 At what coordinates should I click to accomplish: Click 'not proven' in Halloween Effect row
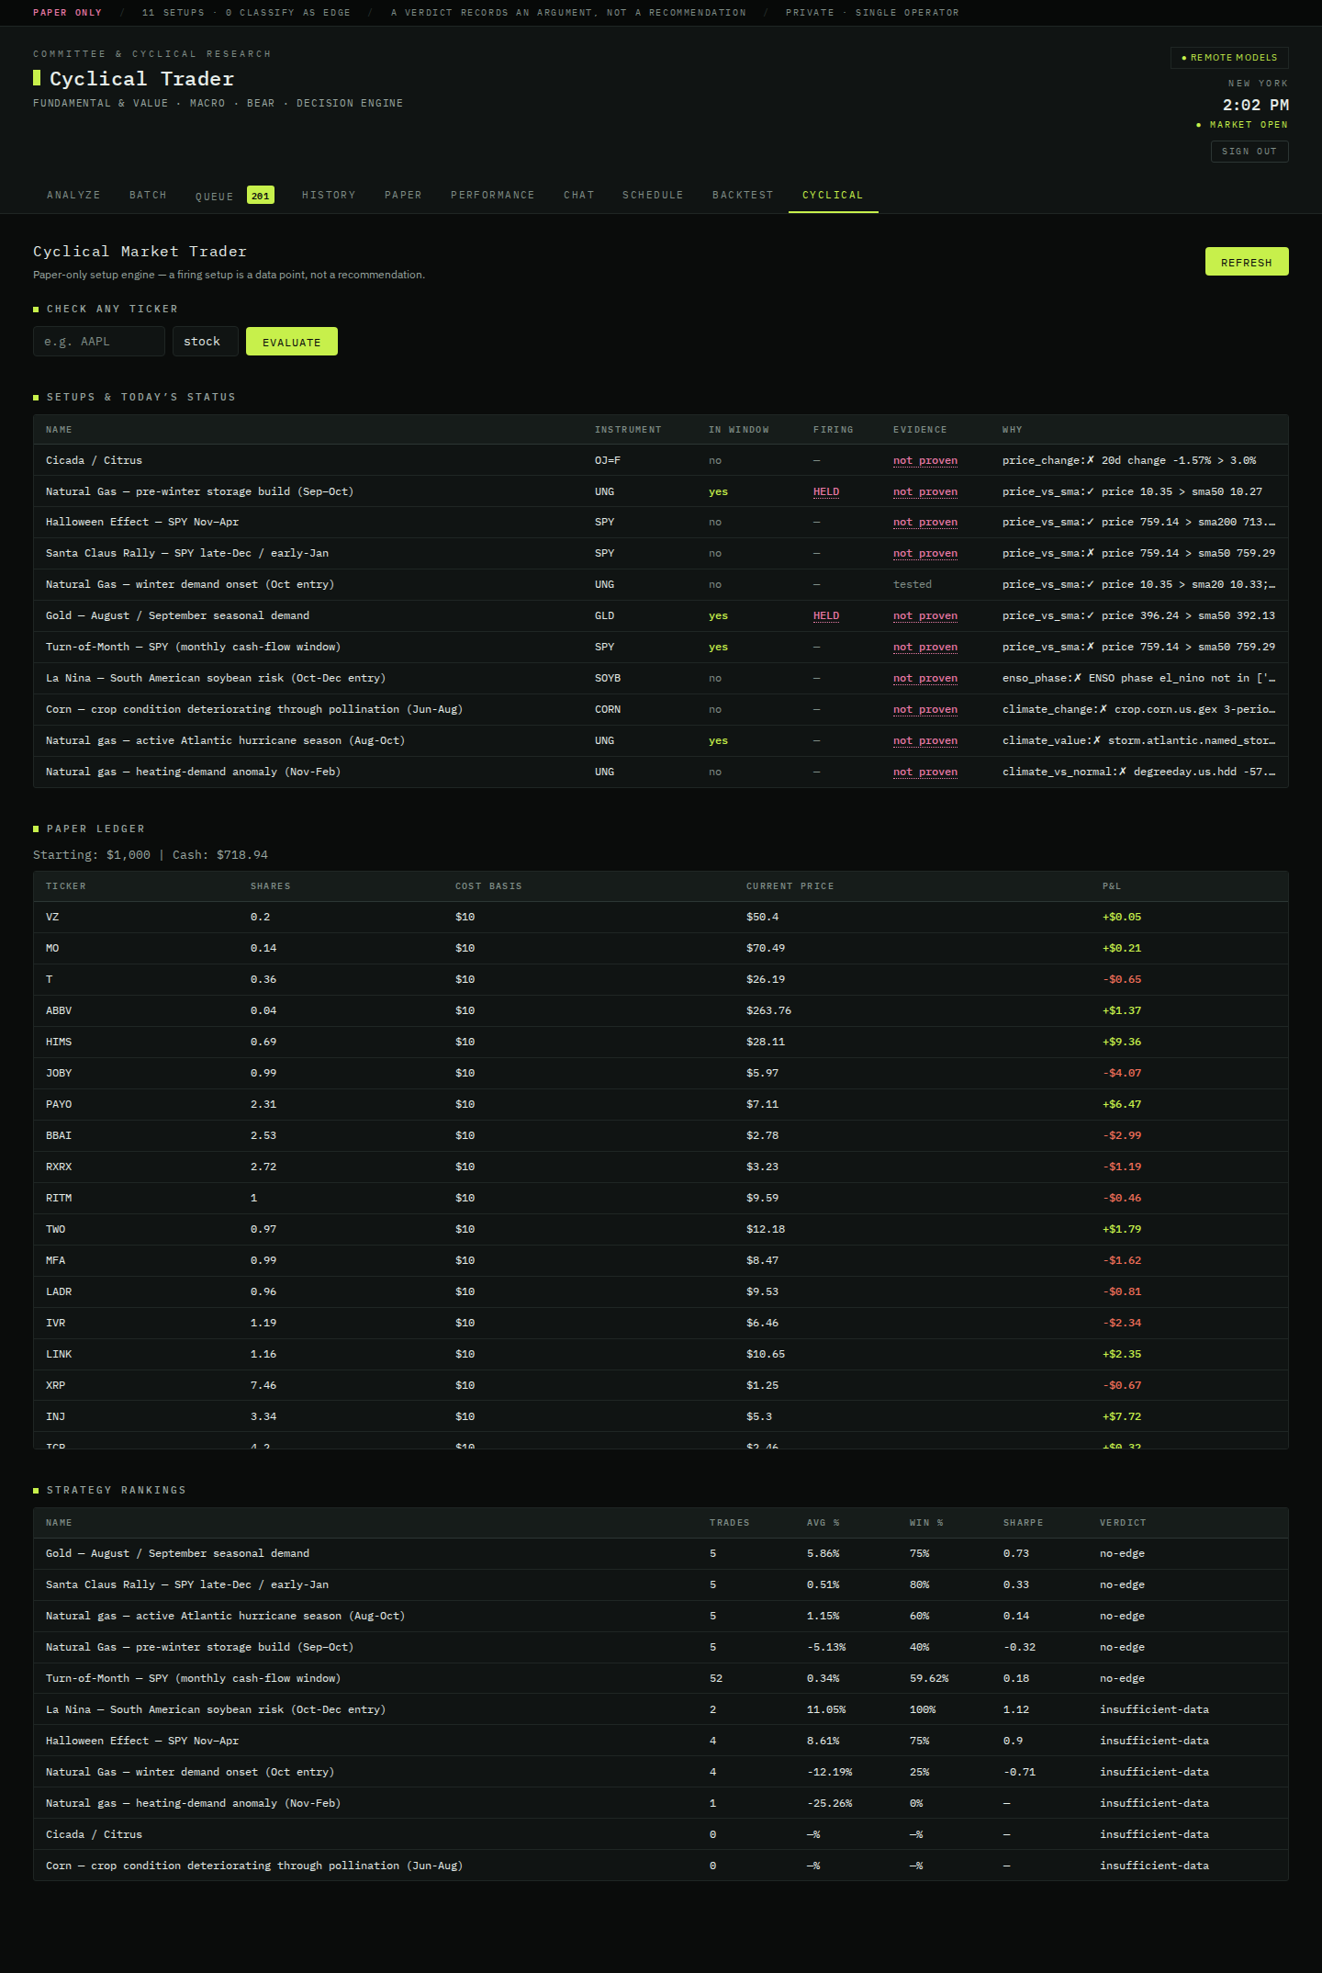tap(925, 522)
